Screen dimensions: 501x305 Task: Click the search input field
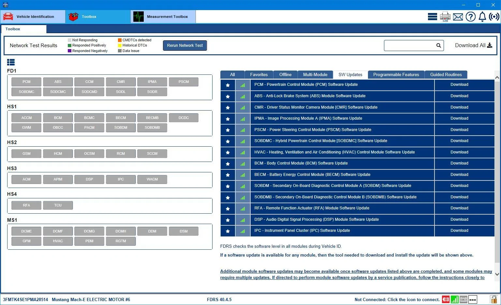coord(410,46)
